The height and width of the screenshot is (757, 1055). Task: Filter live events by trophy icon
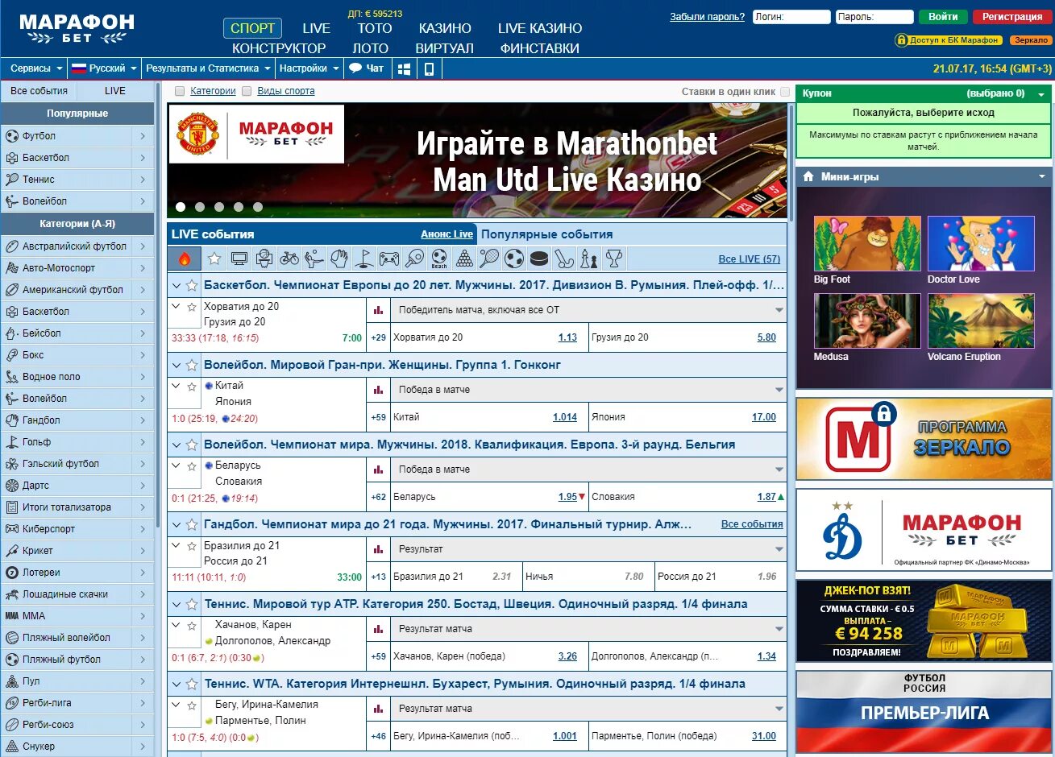point(614,259)
